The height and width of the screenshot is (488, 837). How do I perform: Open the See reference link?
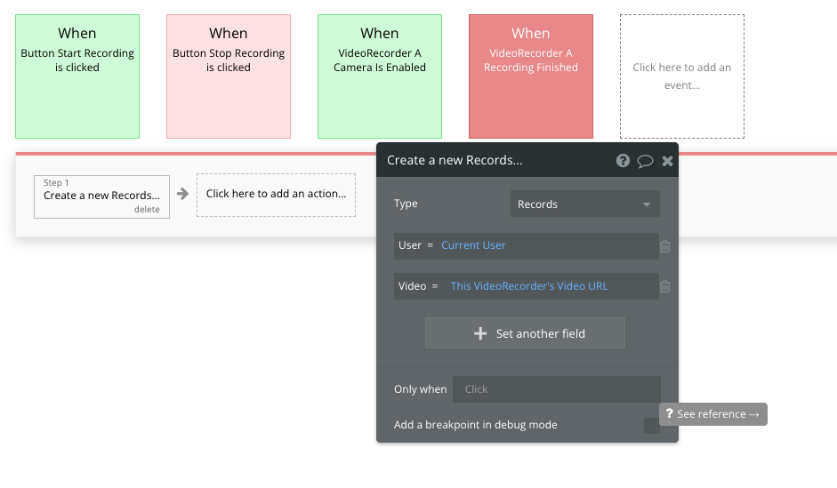tap(713, 414)
